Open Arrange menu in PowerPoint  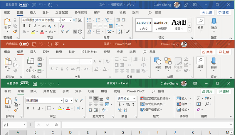168,64
